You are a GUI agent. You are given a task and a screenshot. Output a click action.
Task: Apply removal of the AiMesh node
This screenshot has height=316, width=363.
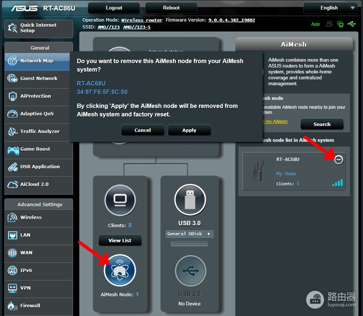[189, 130]
